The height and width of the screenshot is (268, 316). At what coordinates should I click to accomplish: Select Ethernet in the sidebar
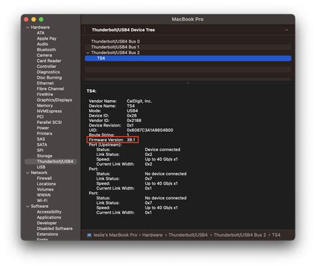coord(45,83)
